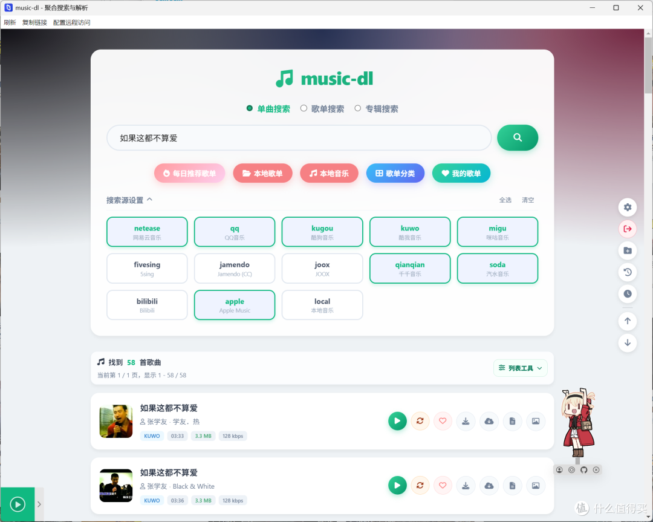
Task: Cloud download Black & White song
Action: (489, 485)
